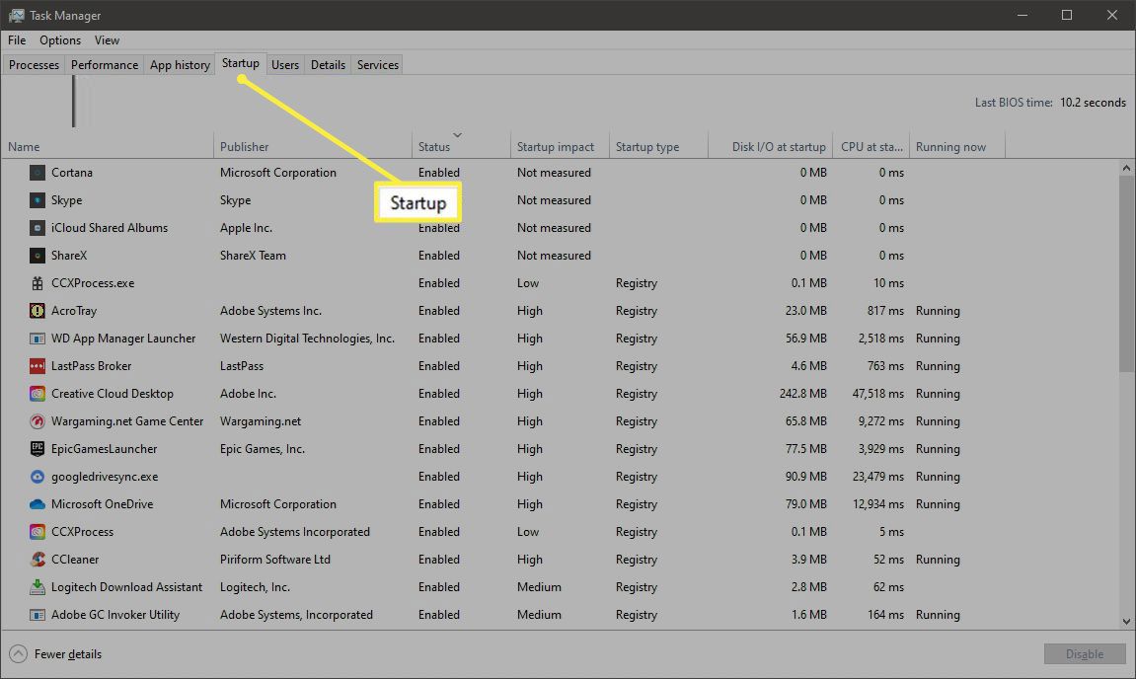Viewport: 1136px width, 679px height.
Task: Click "ShareX Team" publisher cell
Action: click(253, 255)
